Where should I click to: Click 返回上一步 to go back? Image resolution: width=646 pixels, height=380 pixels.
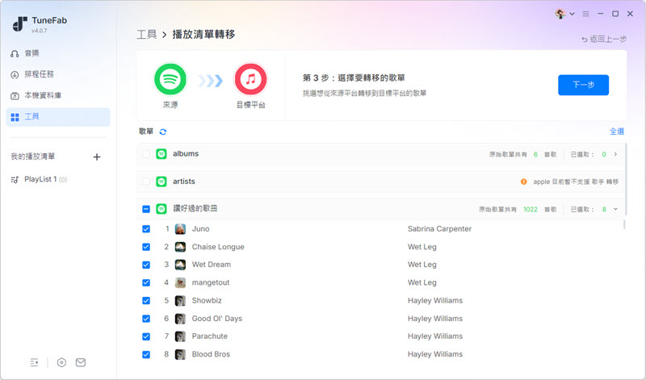(x=603, y=39)
